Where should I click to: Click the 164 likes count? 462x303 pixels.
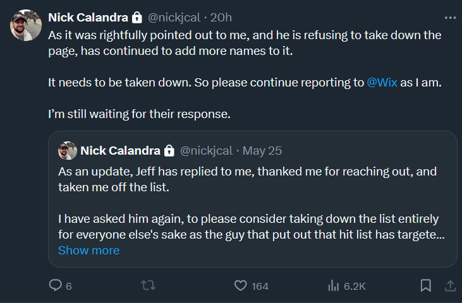(x=260, y=287)
